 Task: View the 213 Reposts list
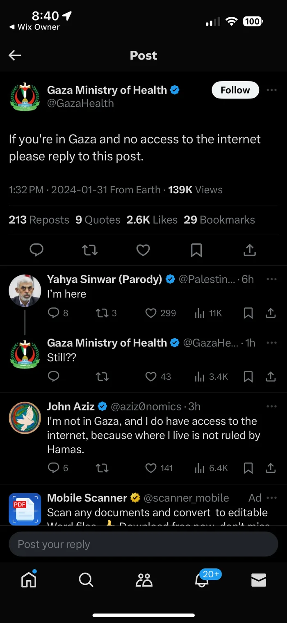39,220
